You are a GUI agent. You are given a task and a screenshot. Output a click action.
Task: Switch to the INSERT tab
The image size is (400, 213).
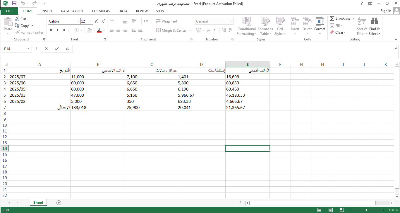click(47, 11)
